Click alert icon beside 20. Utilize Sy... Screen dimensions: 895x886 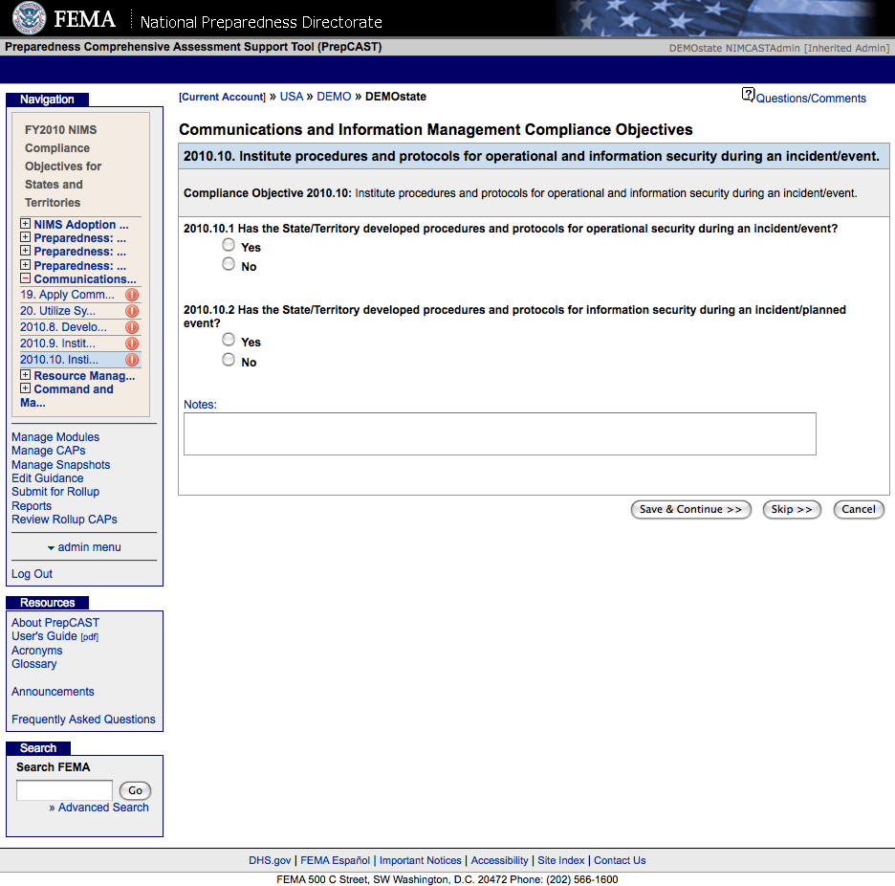[x=132, y=311]
